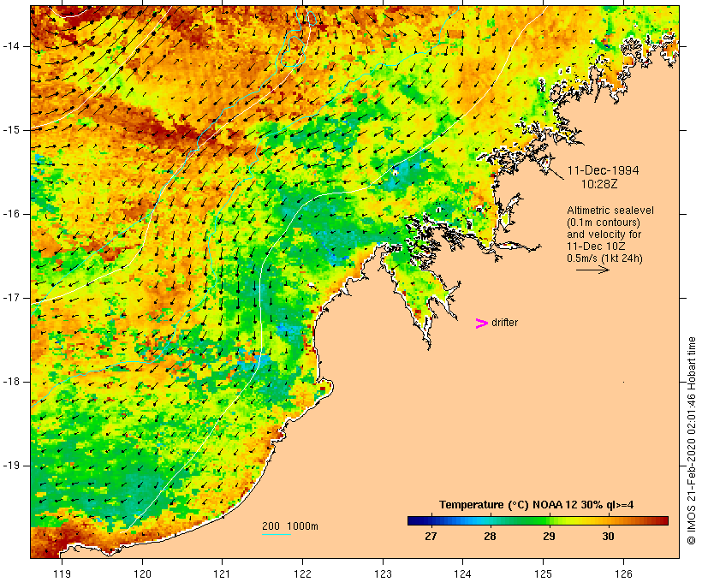Click longitude axis label '124'

coord(463,573)
